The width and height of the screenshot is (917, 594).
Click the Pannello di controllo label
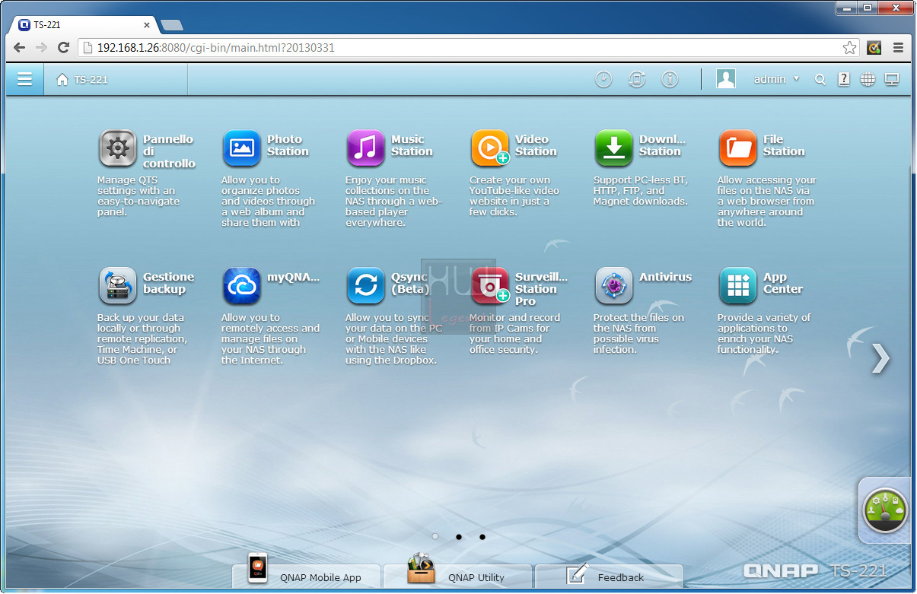click(169, 151)
